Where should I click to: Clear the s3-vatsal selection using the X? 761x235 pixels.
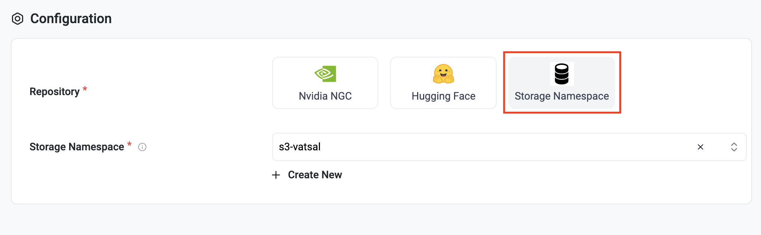tap(700, 147)
